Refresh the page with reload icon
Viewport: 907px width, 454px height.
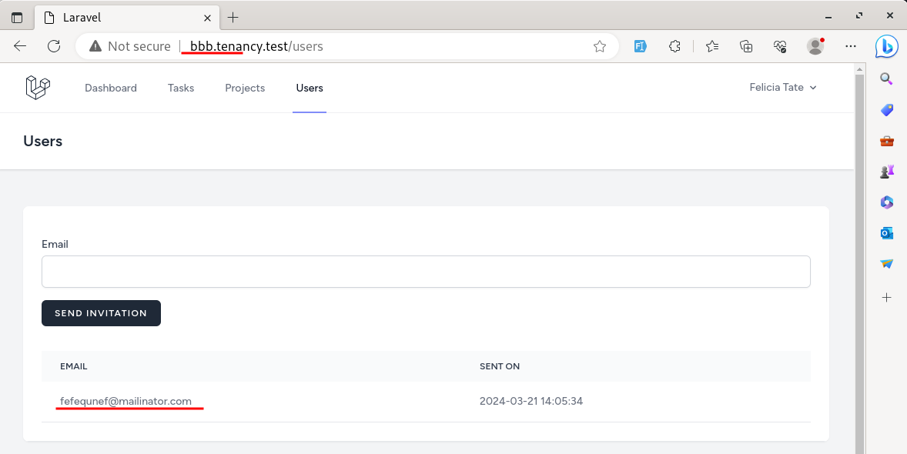(x=54, y=46)
